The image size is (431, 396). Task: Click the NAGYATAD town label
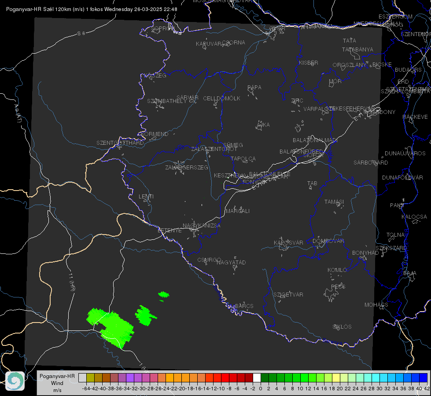(x=231, y=262)
